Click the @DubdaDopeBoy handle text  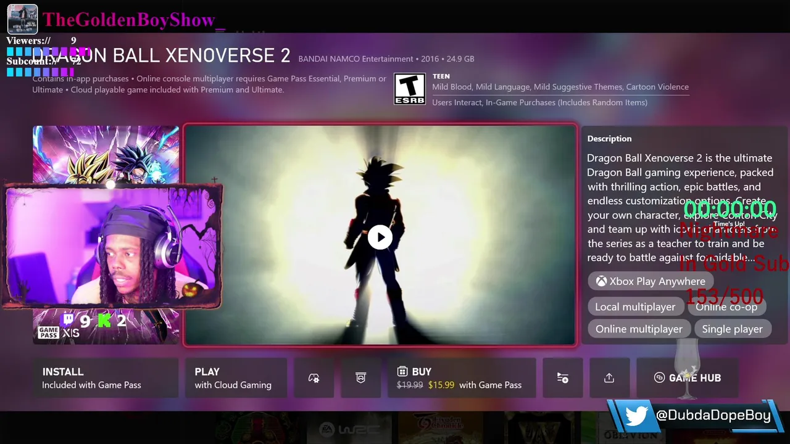pyautogui.click(x=713, y=415)
